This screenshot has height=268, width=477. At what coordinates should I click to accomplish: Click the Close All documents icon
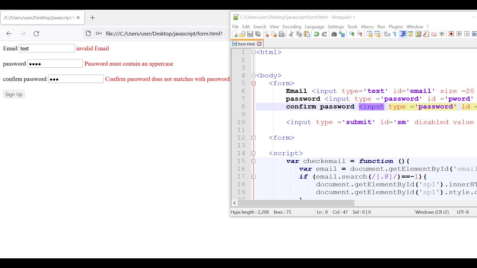[x=274, y=34]
